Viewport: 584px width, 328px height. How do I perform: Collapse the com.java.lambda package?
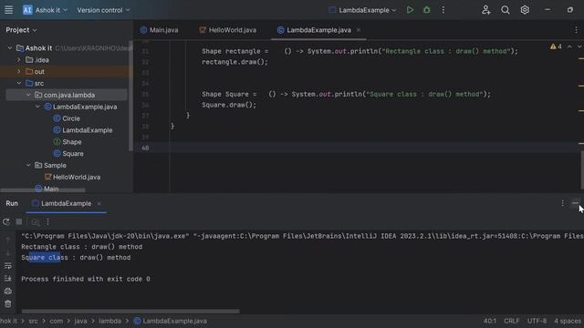click(x=28, y=95)
